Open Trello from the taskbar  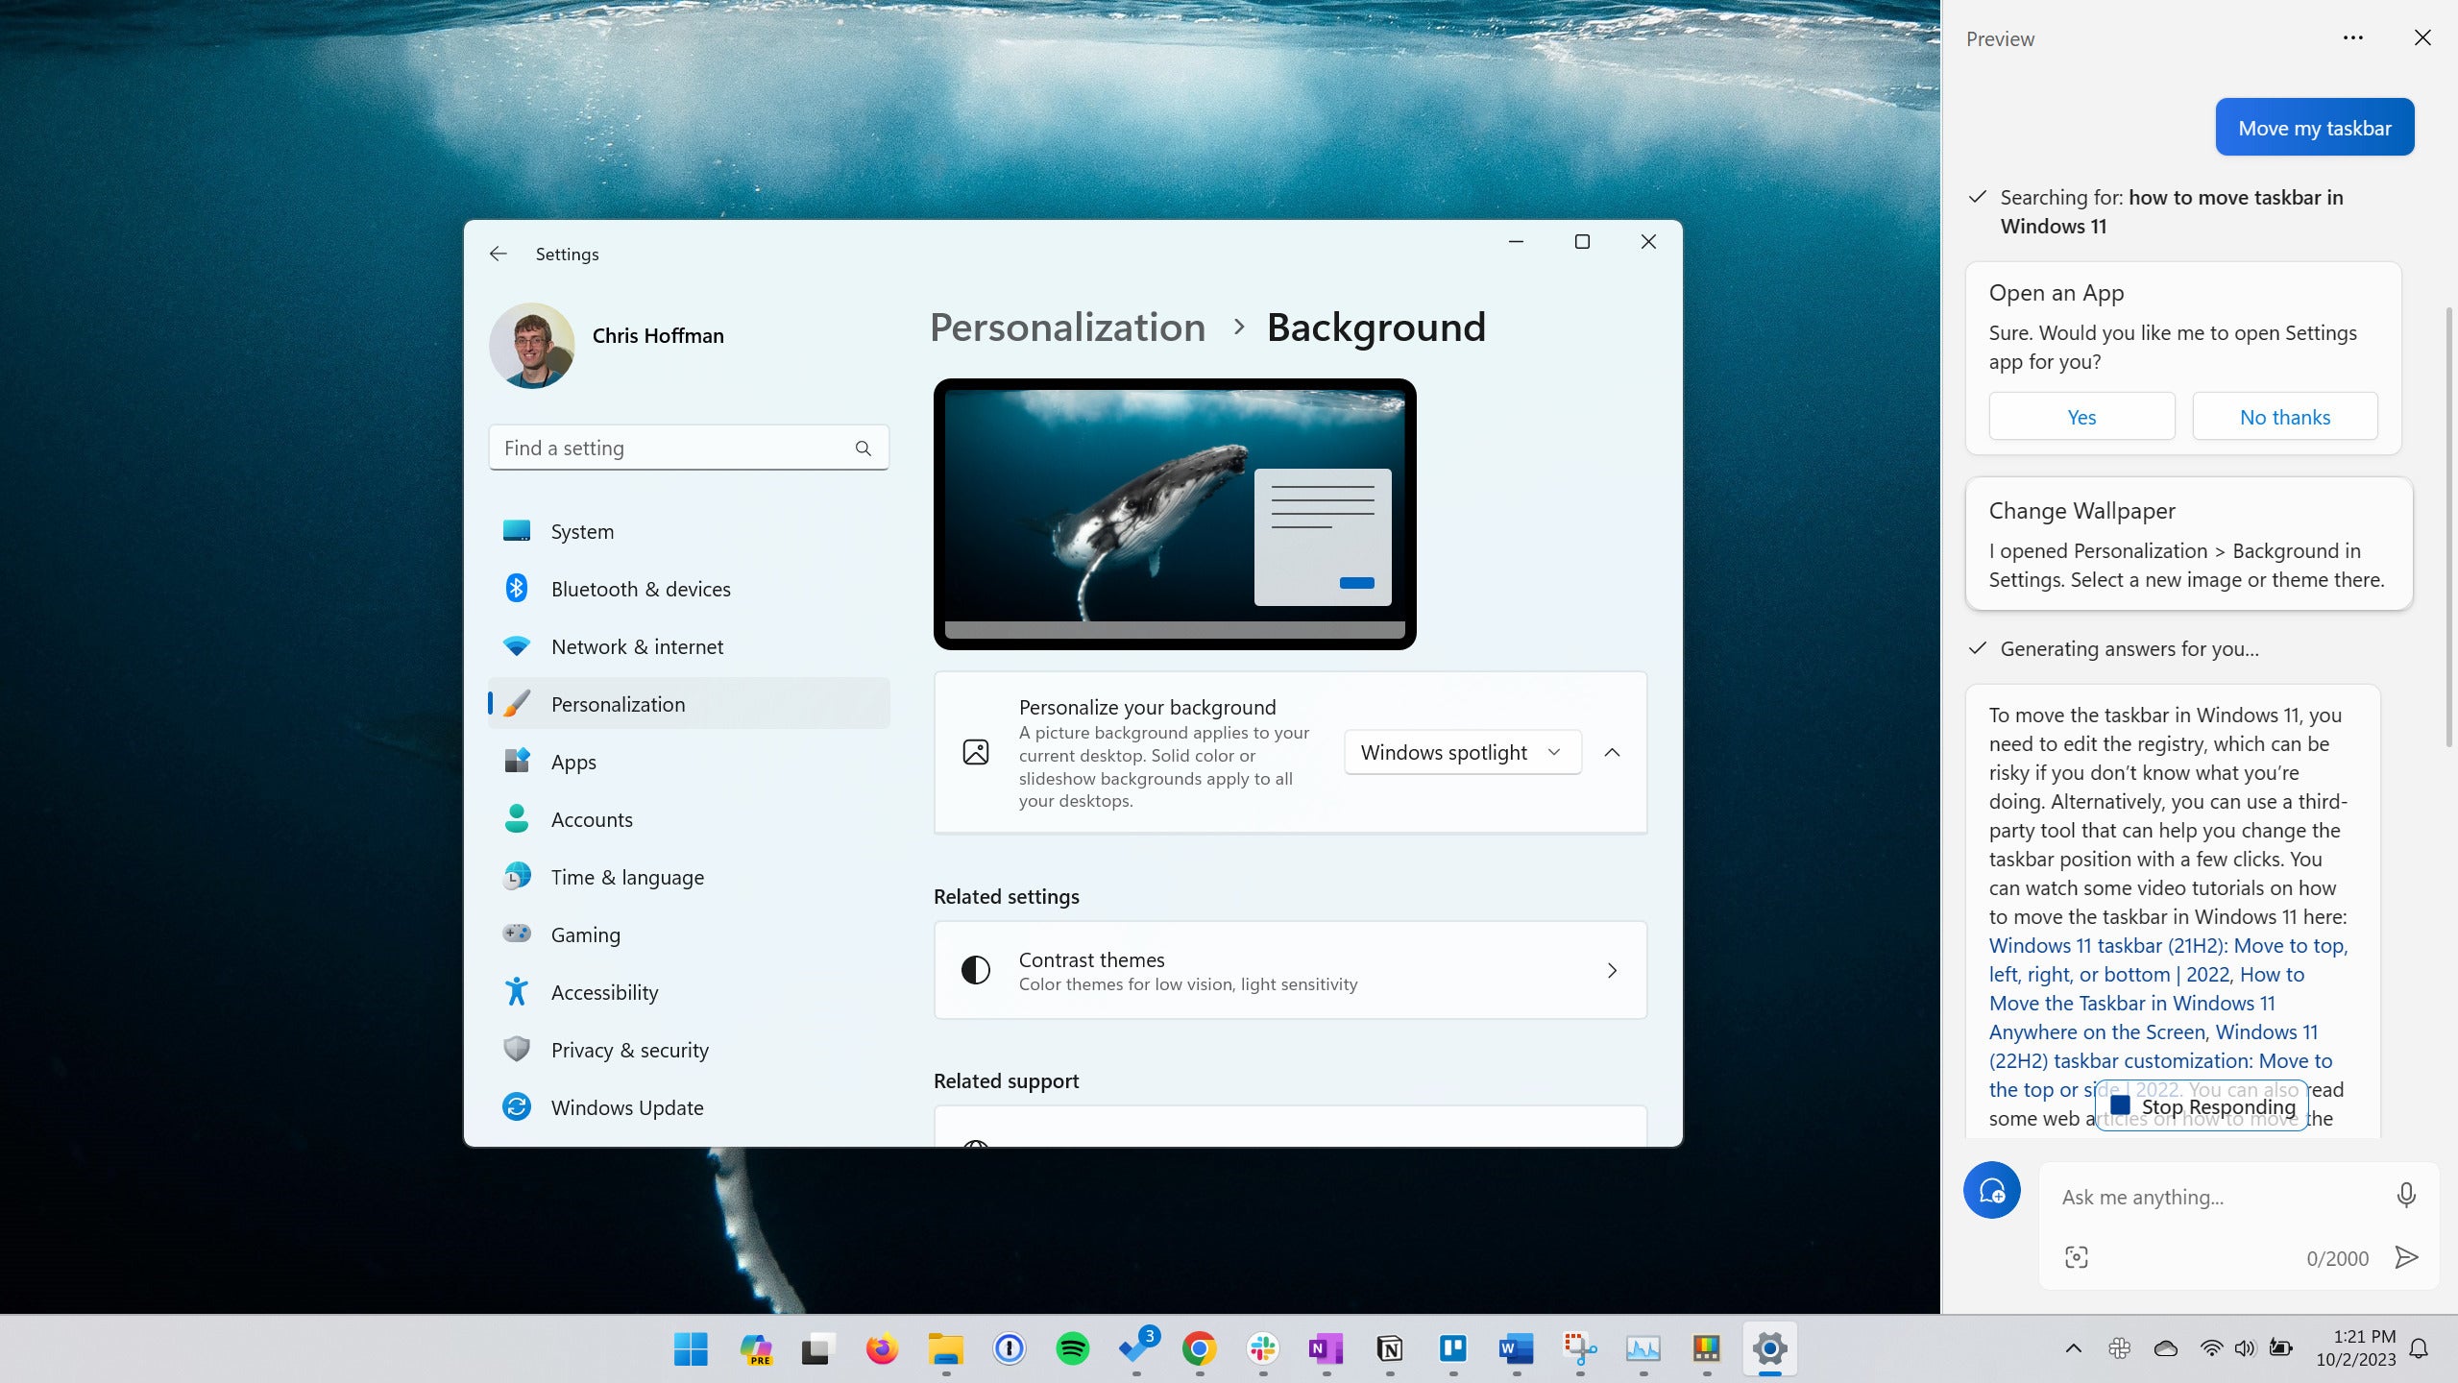point(1452,1349)
